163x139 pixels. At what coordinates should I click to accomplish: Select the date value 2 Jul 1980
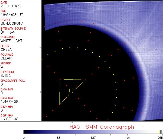[x=9, y=6]
